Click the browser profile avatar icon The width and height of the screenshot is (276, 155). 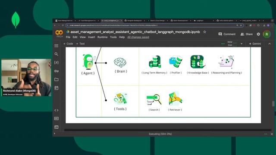268,25
